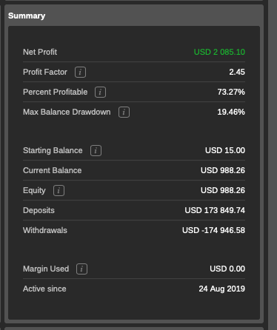Click the Margin Used info icon

point(81,269)
